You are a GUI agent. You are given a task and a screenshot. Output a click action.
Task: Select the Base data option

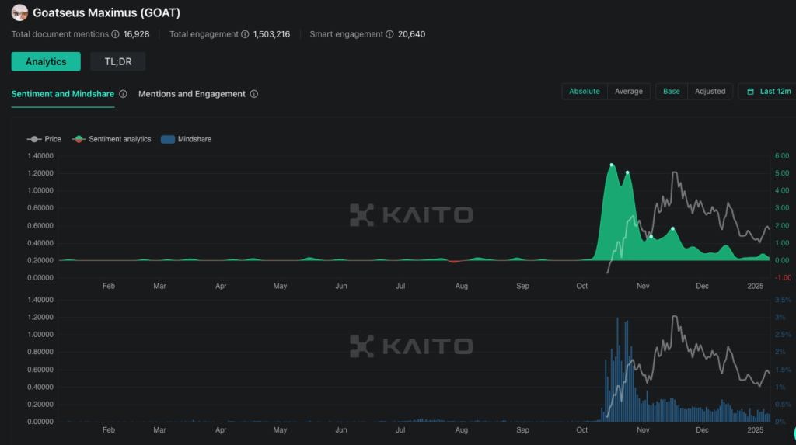point(671,92)
